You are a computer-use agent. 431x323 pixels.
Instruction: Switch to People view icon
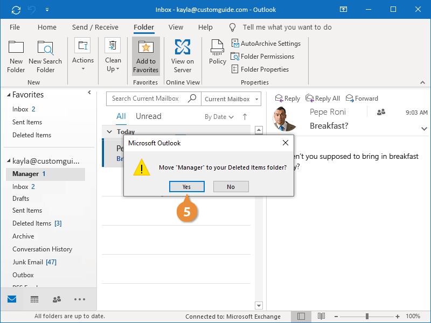coord(57,299)
